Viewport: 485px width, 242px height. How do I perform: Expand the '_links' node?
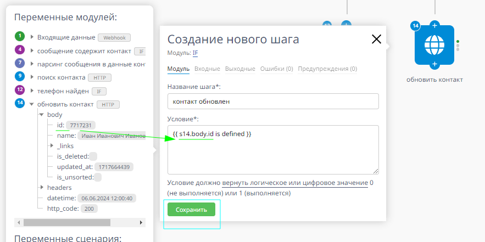coord(51,145)
